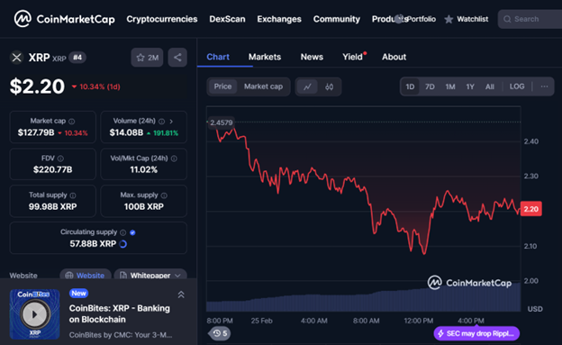Open the CoinMarketCap home logo
This screenshot has height=345, width=562.
point(65,19)
